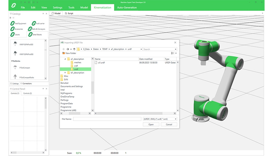Switch catalog to grid view icon
The width and height of the screenshot is (273, 156).
pyautogui.click(x=11, y=18)
